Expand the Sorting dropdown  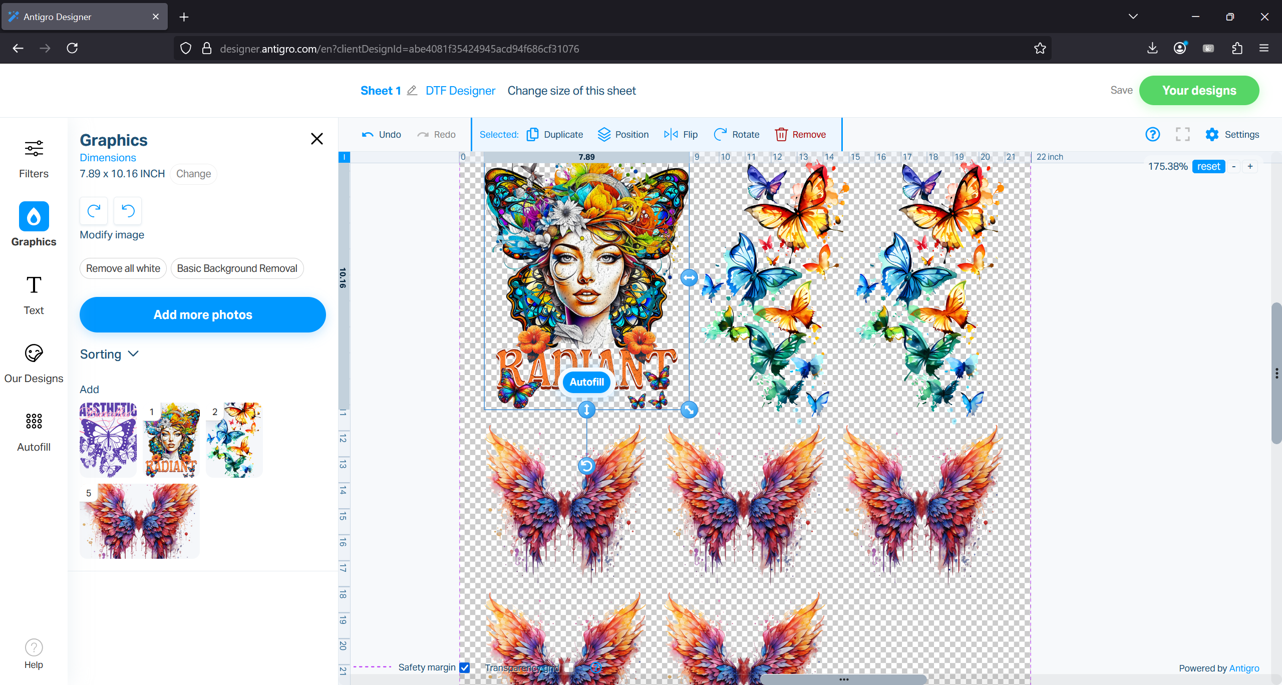(x=109, y=354)
